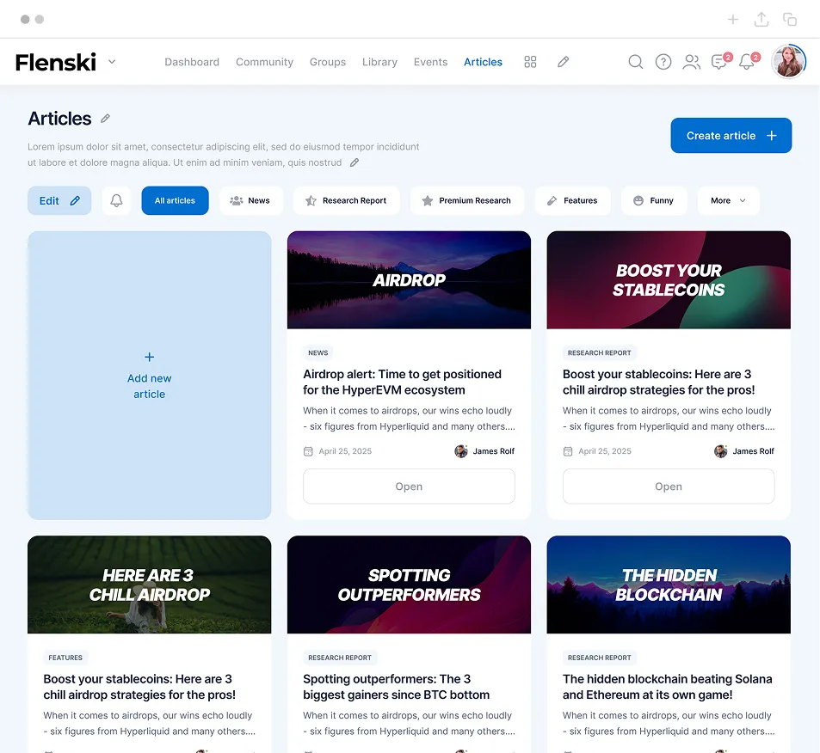Screen dimensions: 820x753
Task: Click the search magnifier icon
Action: (635, 62)
